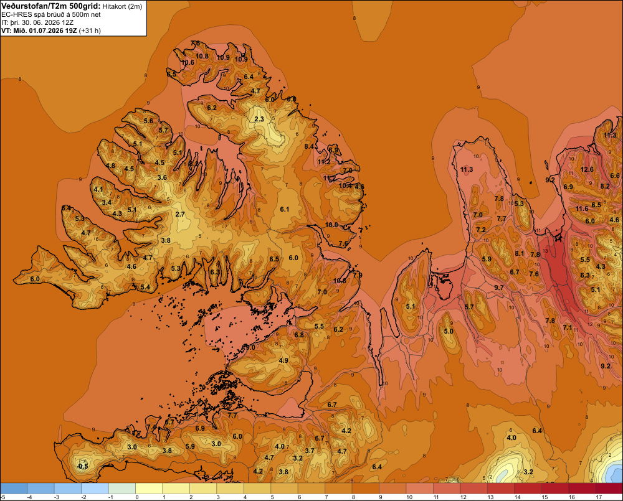Select the 7.4 temperature value
Image resolution: width=623 pixels, height=501 pixels.
click(x=151, y=427)
